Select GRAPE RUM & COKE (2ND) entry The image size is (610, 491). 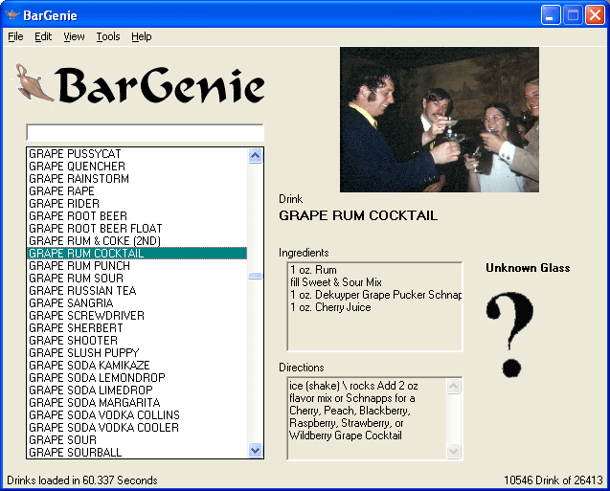pyautogui.click(x=137, y=241)
